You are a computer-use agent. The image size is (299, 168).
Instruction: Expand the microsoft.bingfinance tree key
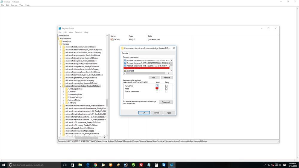[x=61, y=58]
